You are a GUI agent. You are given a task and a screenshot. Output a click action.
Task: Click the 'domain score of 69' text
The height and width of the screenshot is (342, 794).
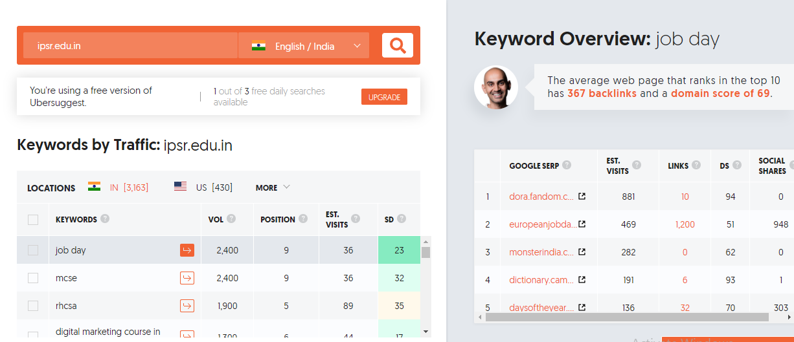pos(720,93)
